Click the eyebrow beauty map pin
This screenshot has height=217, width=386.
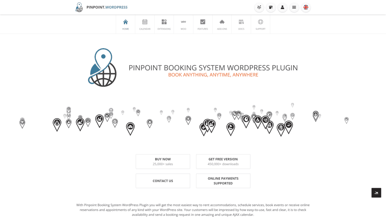click(x=288, y=127)
